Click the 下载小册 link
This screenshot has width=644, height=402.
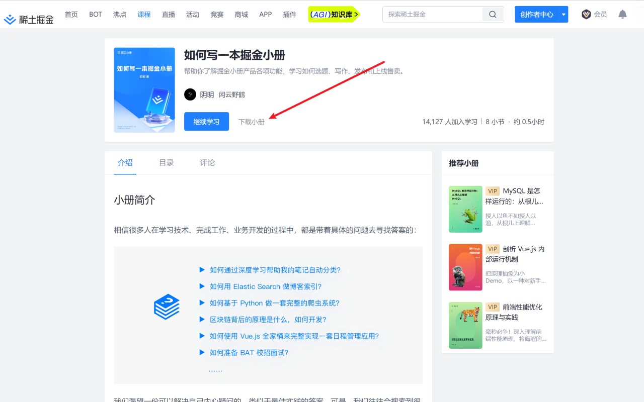[252, 122]
